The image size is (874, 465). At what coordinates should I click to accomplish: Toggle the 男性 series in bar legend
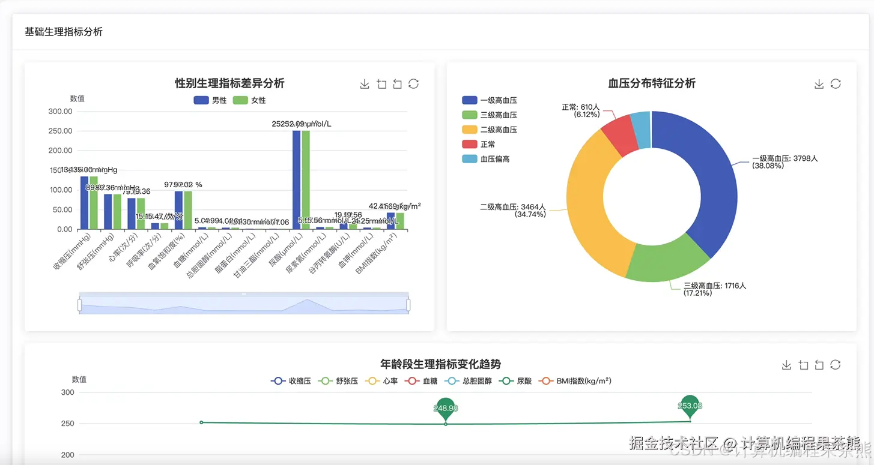(210, 100)
